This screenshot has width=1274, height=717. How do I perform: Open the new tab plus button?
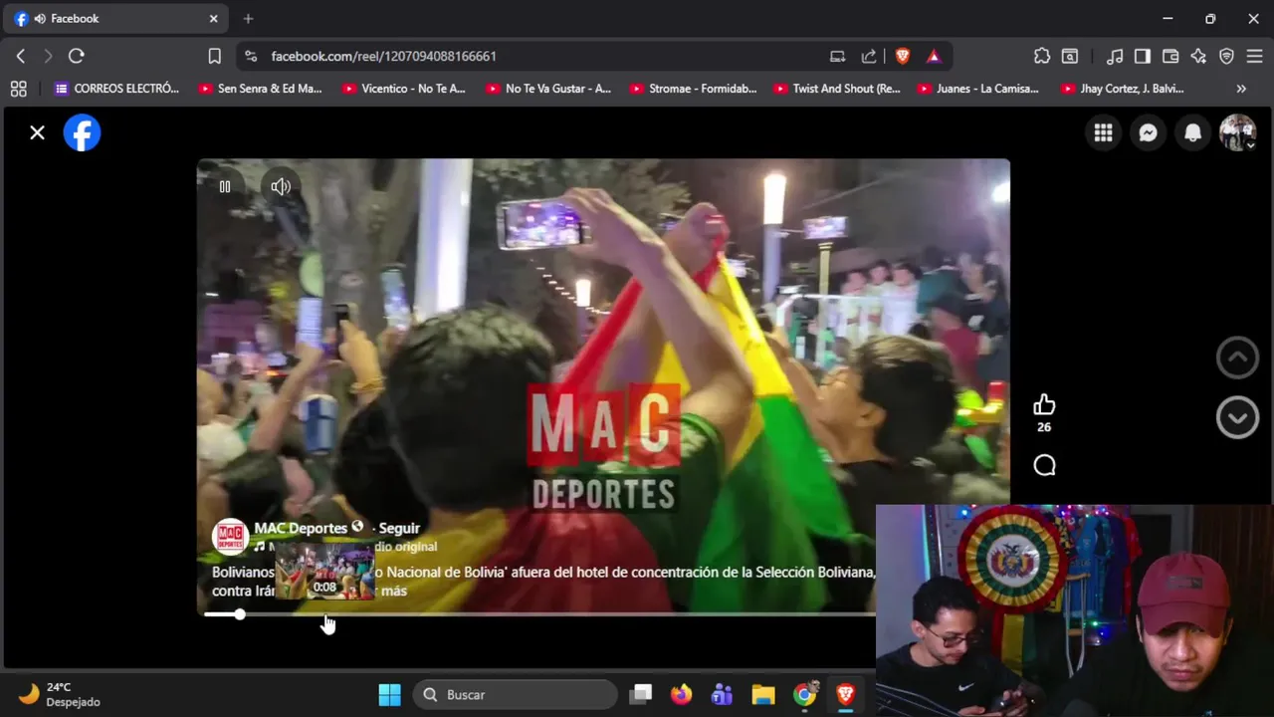pos(248,18)
